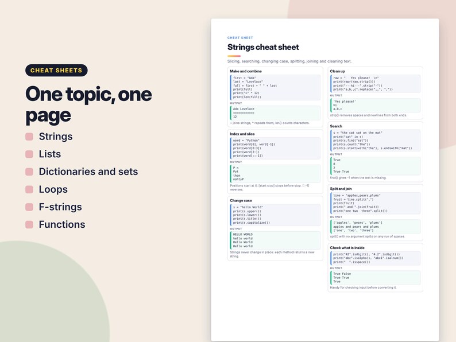Click the 'Strings cheat sheet' page title
Image resolution: width=456 pixels, height=342 pixels.
click(263, 47)
